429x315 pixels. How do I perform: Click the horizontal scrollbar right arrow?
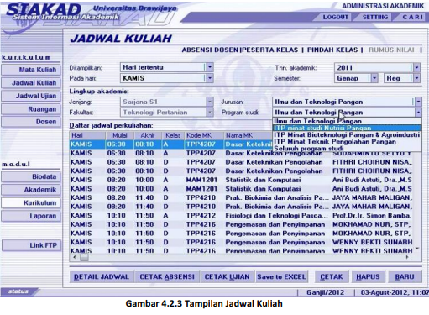407,257
